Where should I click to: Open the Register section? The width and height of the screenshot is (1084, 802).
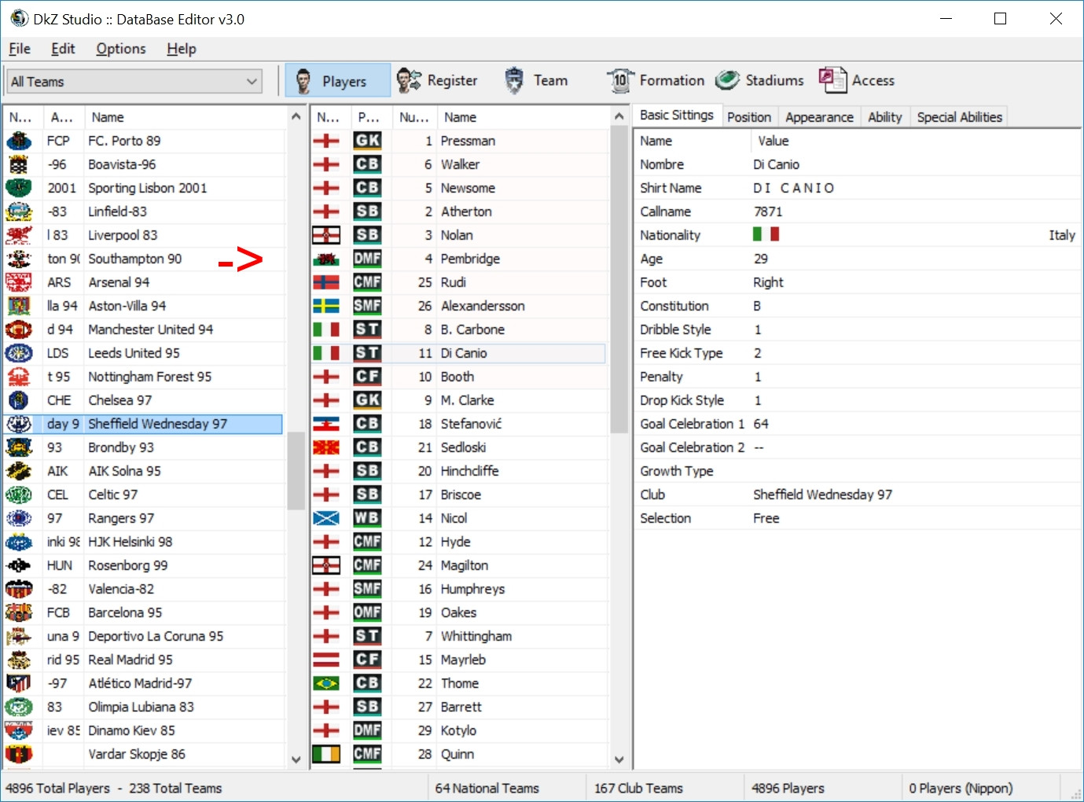(x=437, y=80)
